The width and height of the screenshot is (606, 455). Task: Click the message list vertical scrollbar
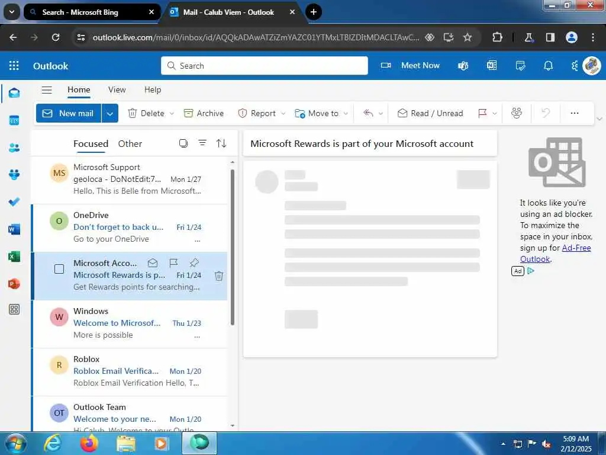(232, 247)
